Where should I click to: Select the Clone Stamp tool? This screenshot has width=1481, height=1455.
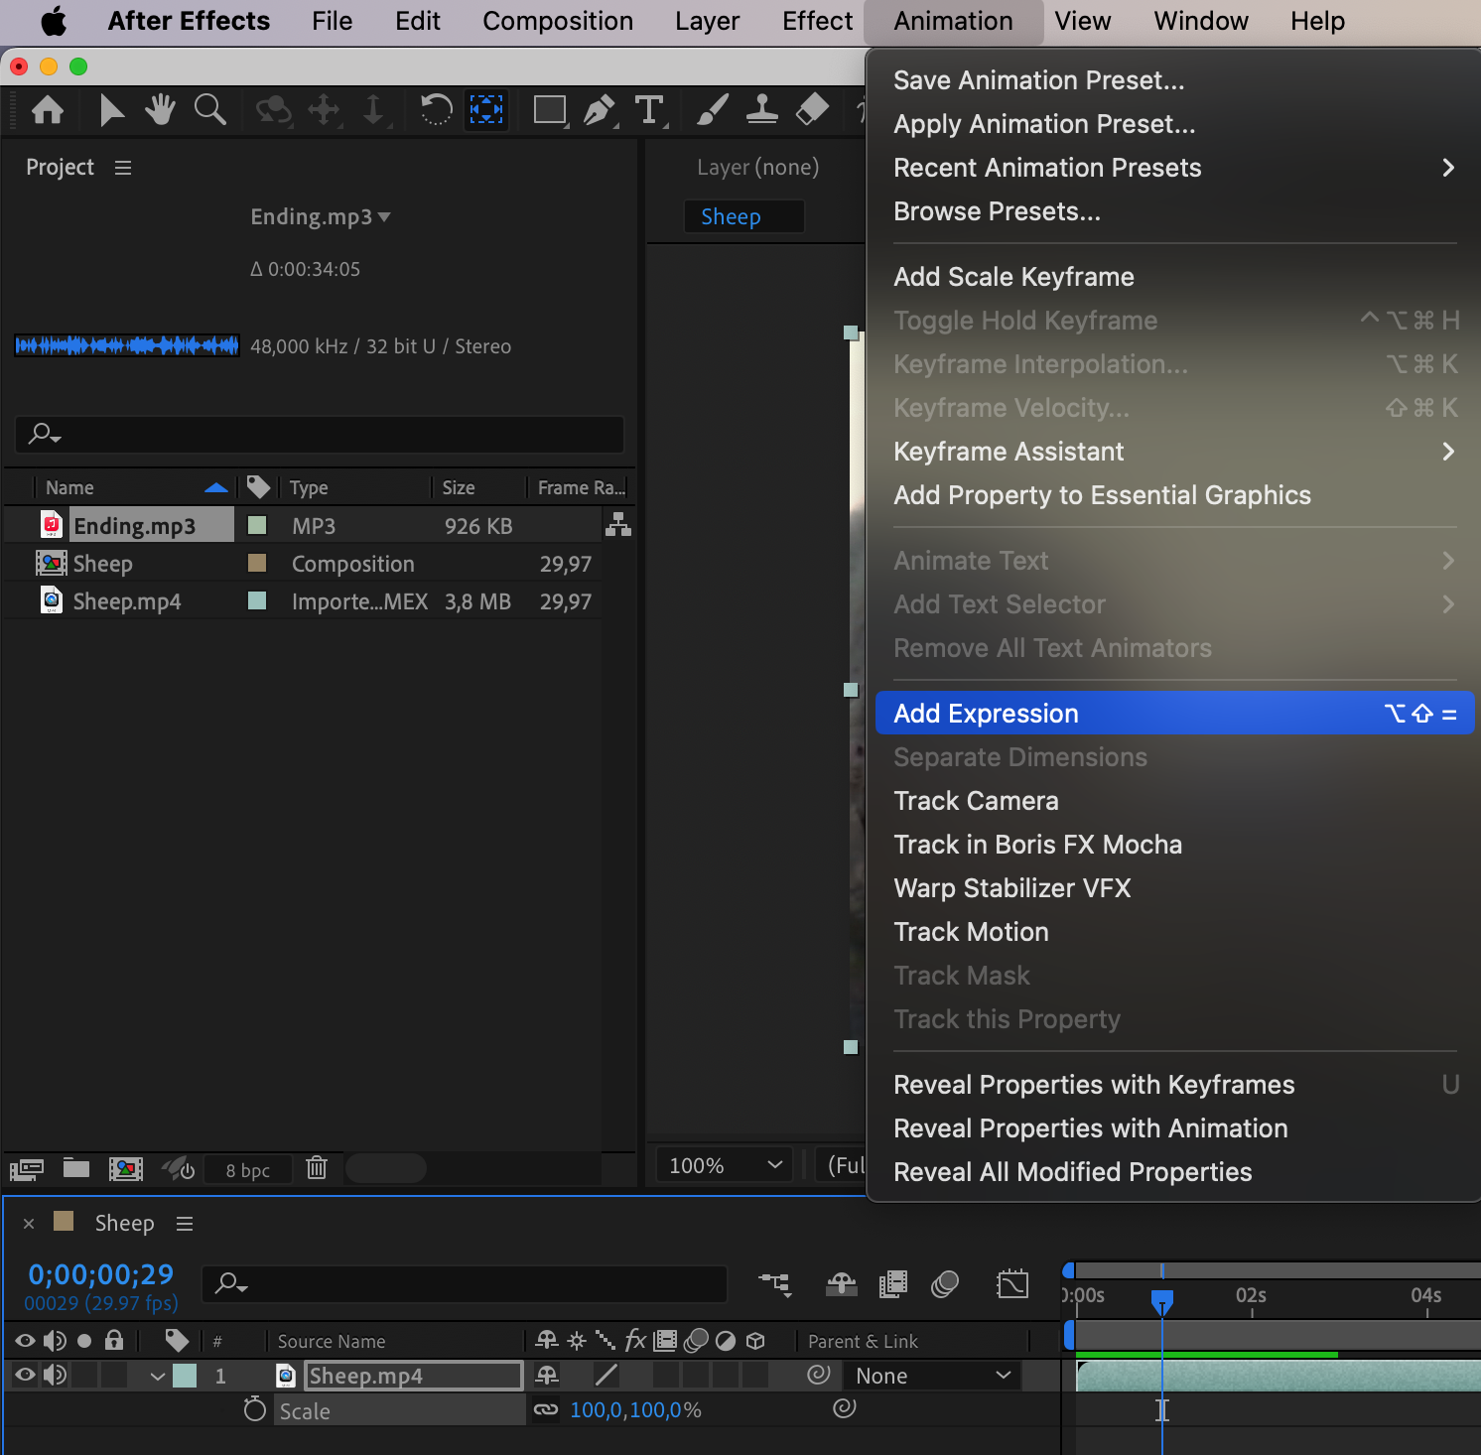761,109
